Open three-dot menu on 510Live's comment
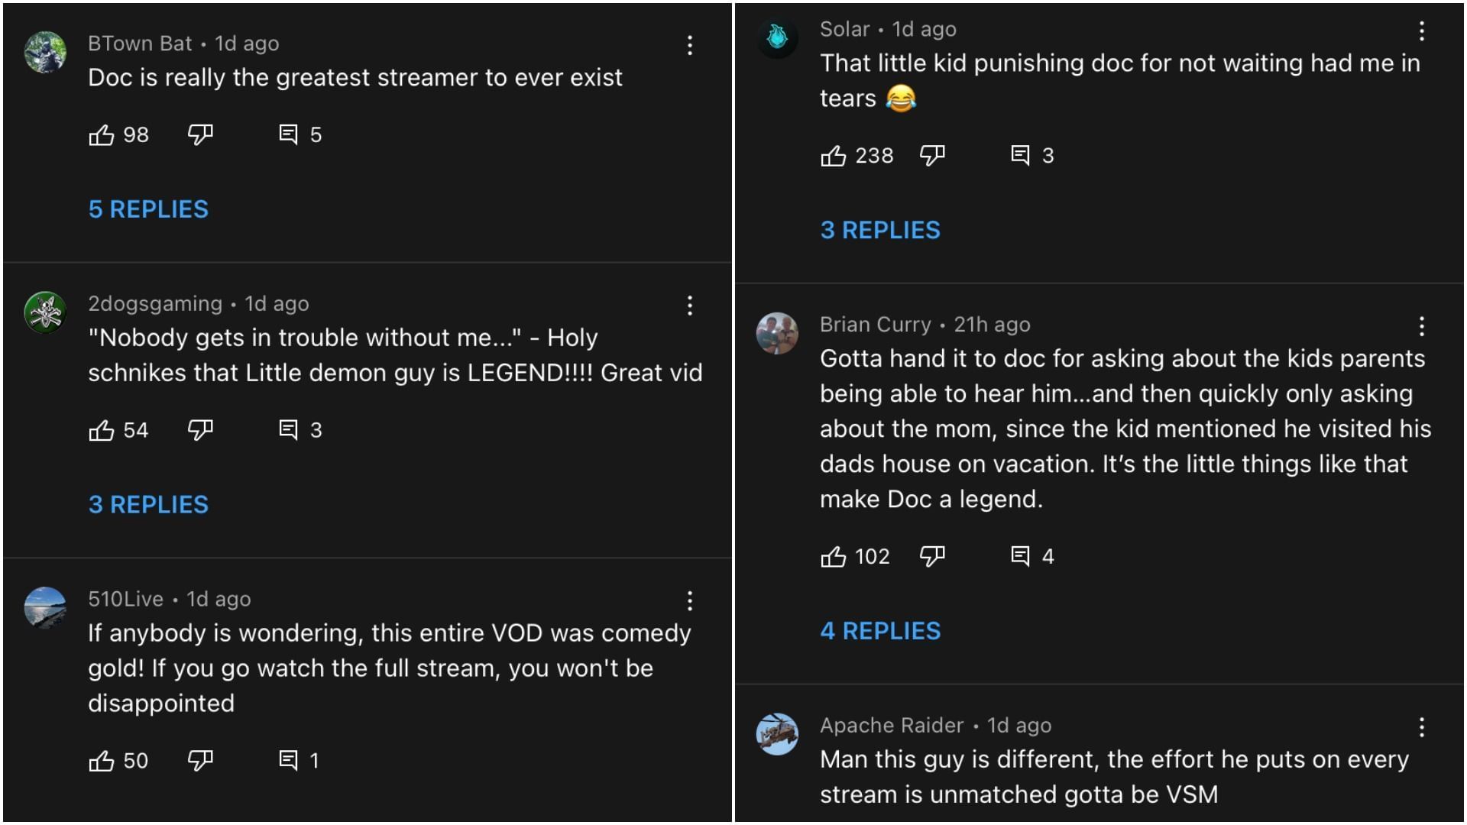The image size is (1467, 825). (x=689, y=601)
